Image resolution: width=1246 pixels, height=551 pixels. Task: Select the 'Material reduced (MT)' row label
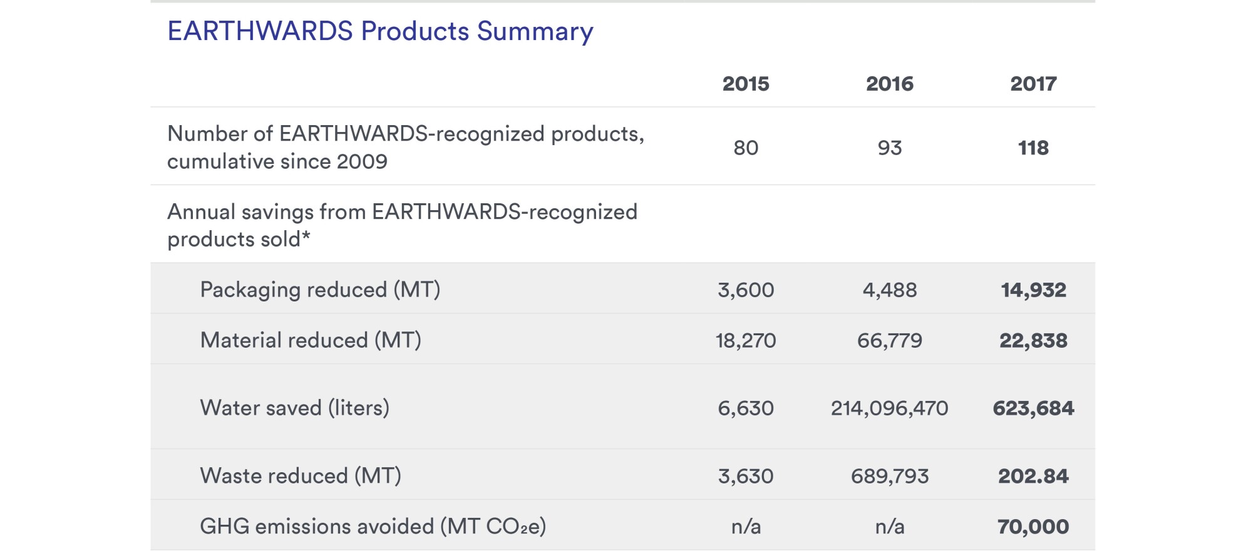(x=311, y=340)
